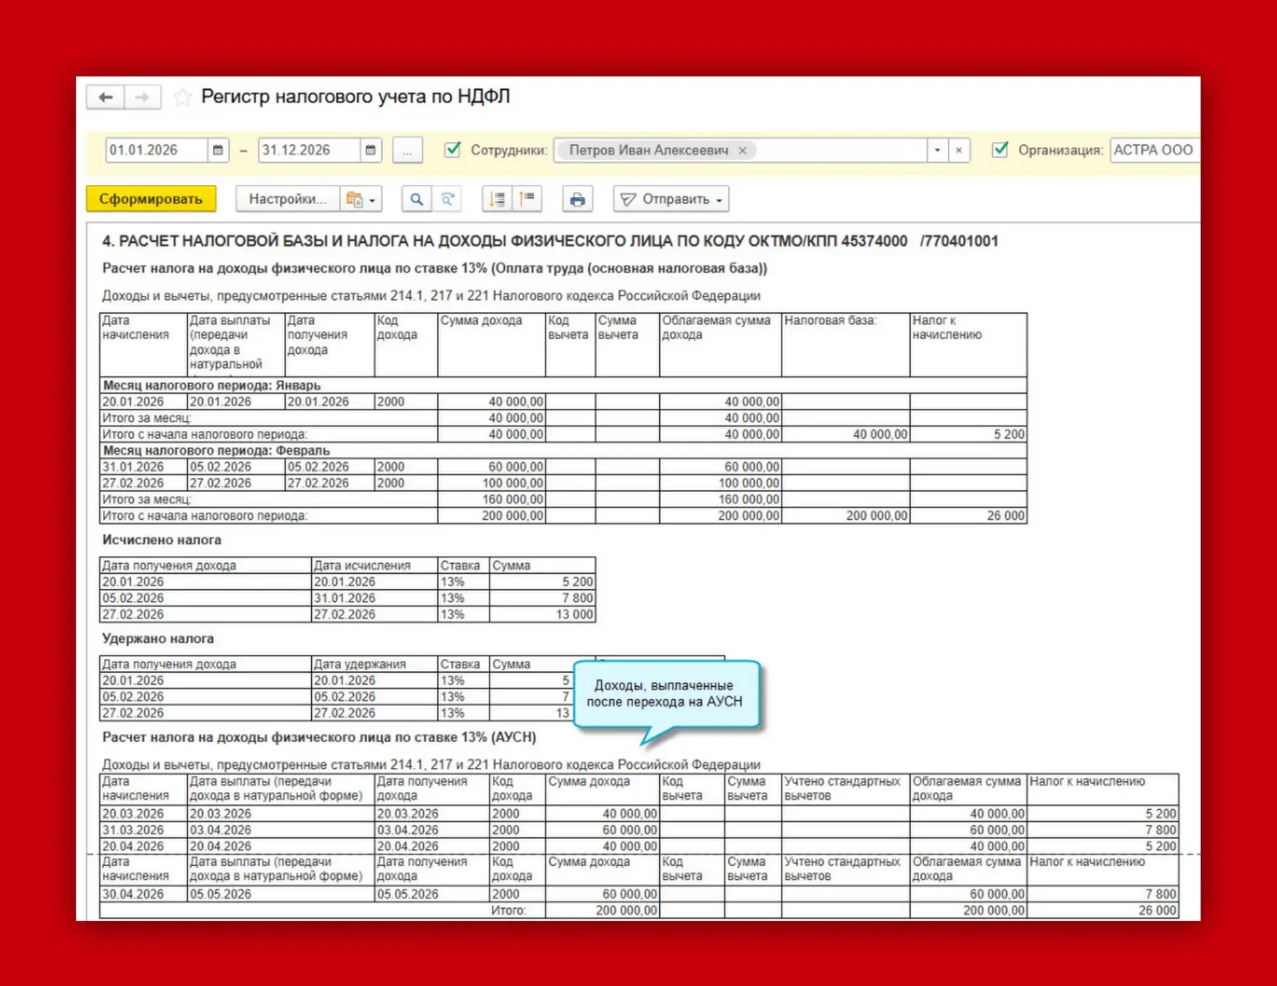Open period selection ellipsis button
1277x986 pixels.
coord(407,150)
